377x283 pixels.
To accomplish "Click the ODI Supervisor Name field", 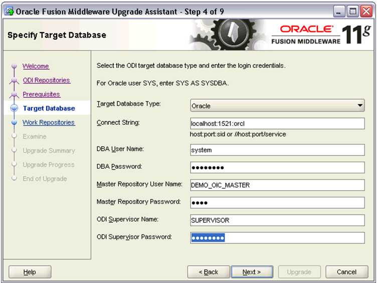I will 277,220.
